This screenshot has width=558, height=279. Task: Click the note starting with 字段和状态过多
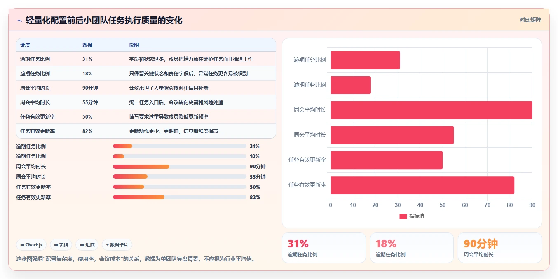coord(191,59)
